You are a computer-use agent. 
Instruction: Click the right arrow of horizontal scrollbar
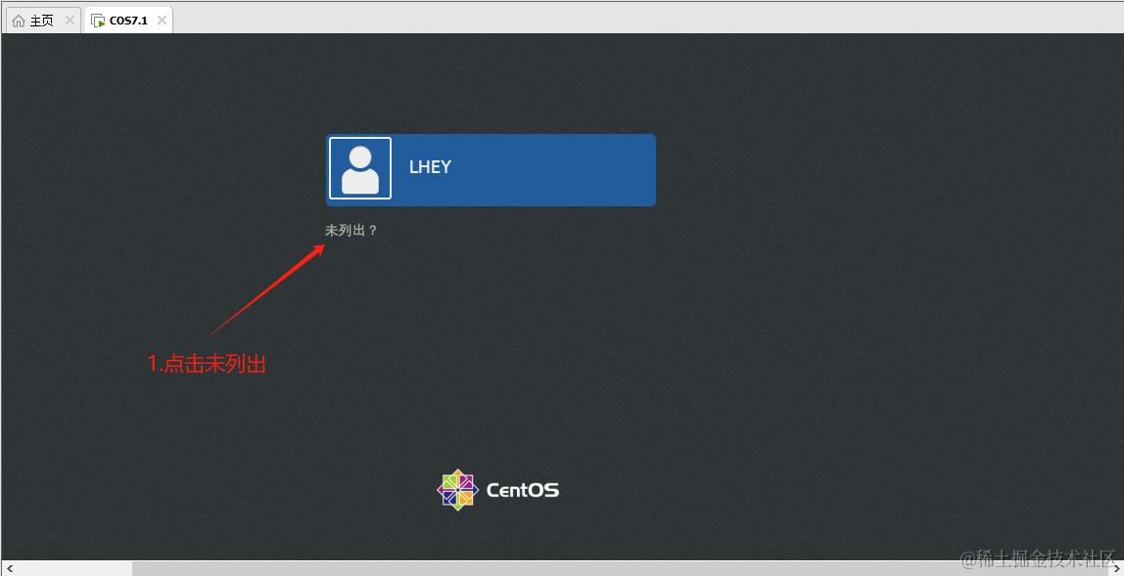coord(1116,568)
